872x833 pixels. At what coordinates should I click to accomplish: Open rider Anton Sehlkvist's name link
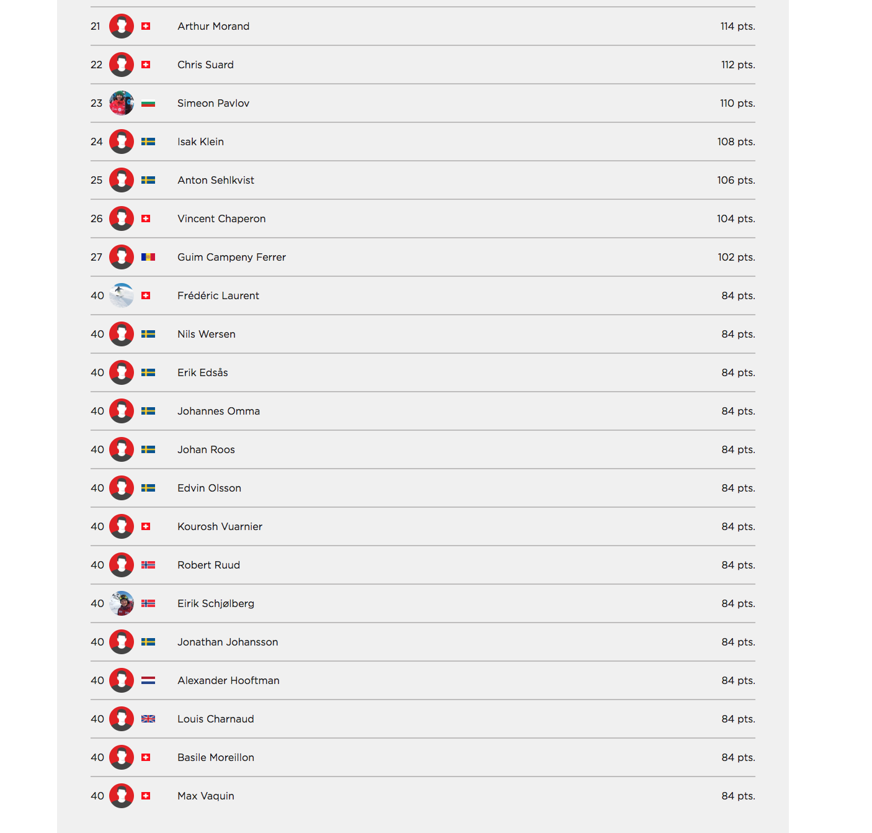[216, 180]
